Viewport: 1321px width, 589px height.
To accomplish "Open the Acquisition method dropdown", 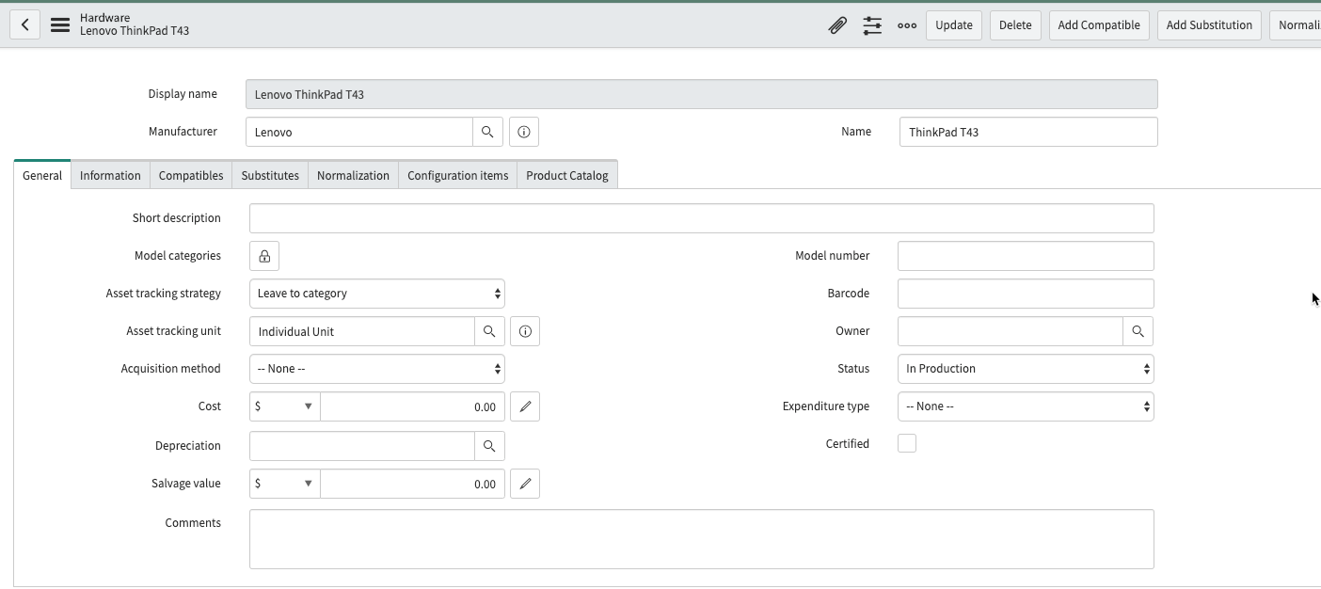I will pos(377,369).
